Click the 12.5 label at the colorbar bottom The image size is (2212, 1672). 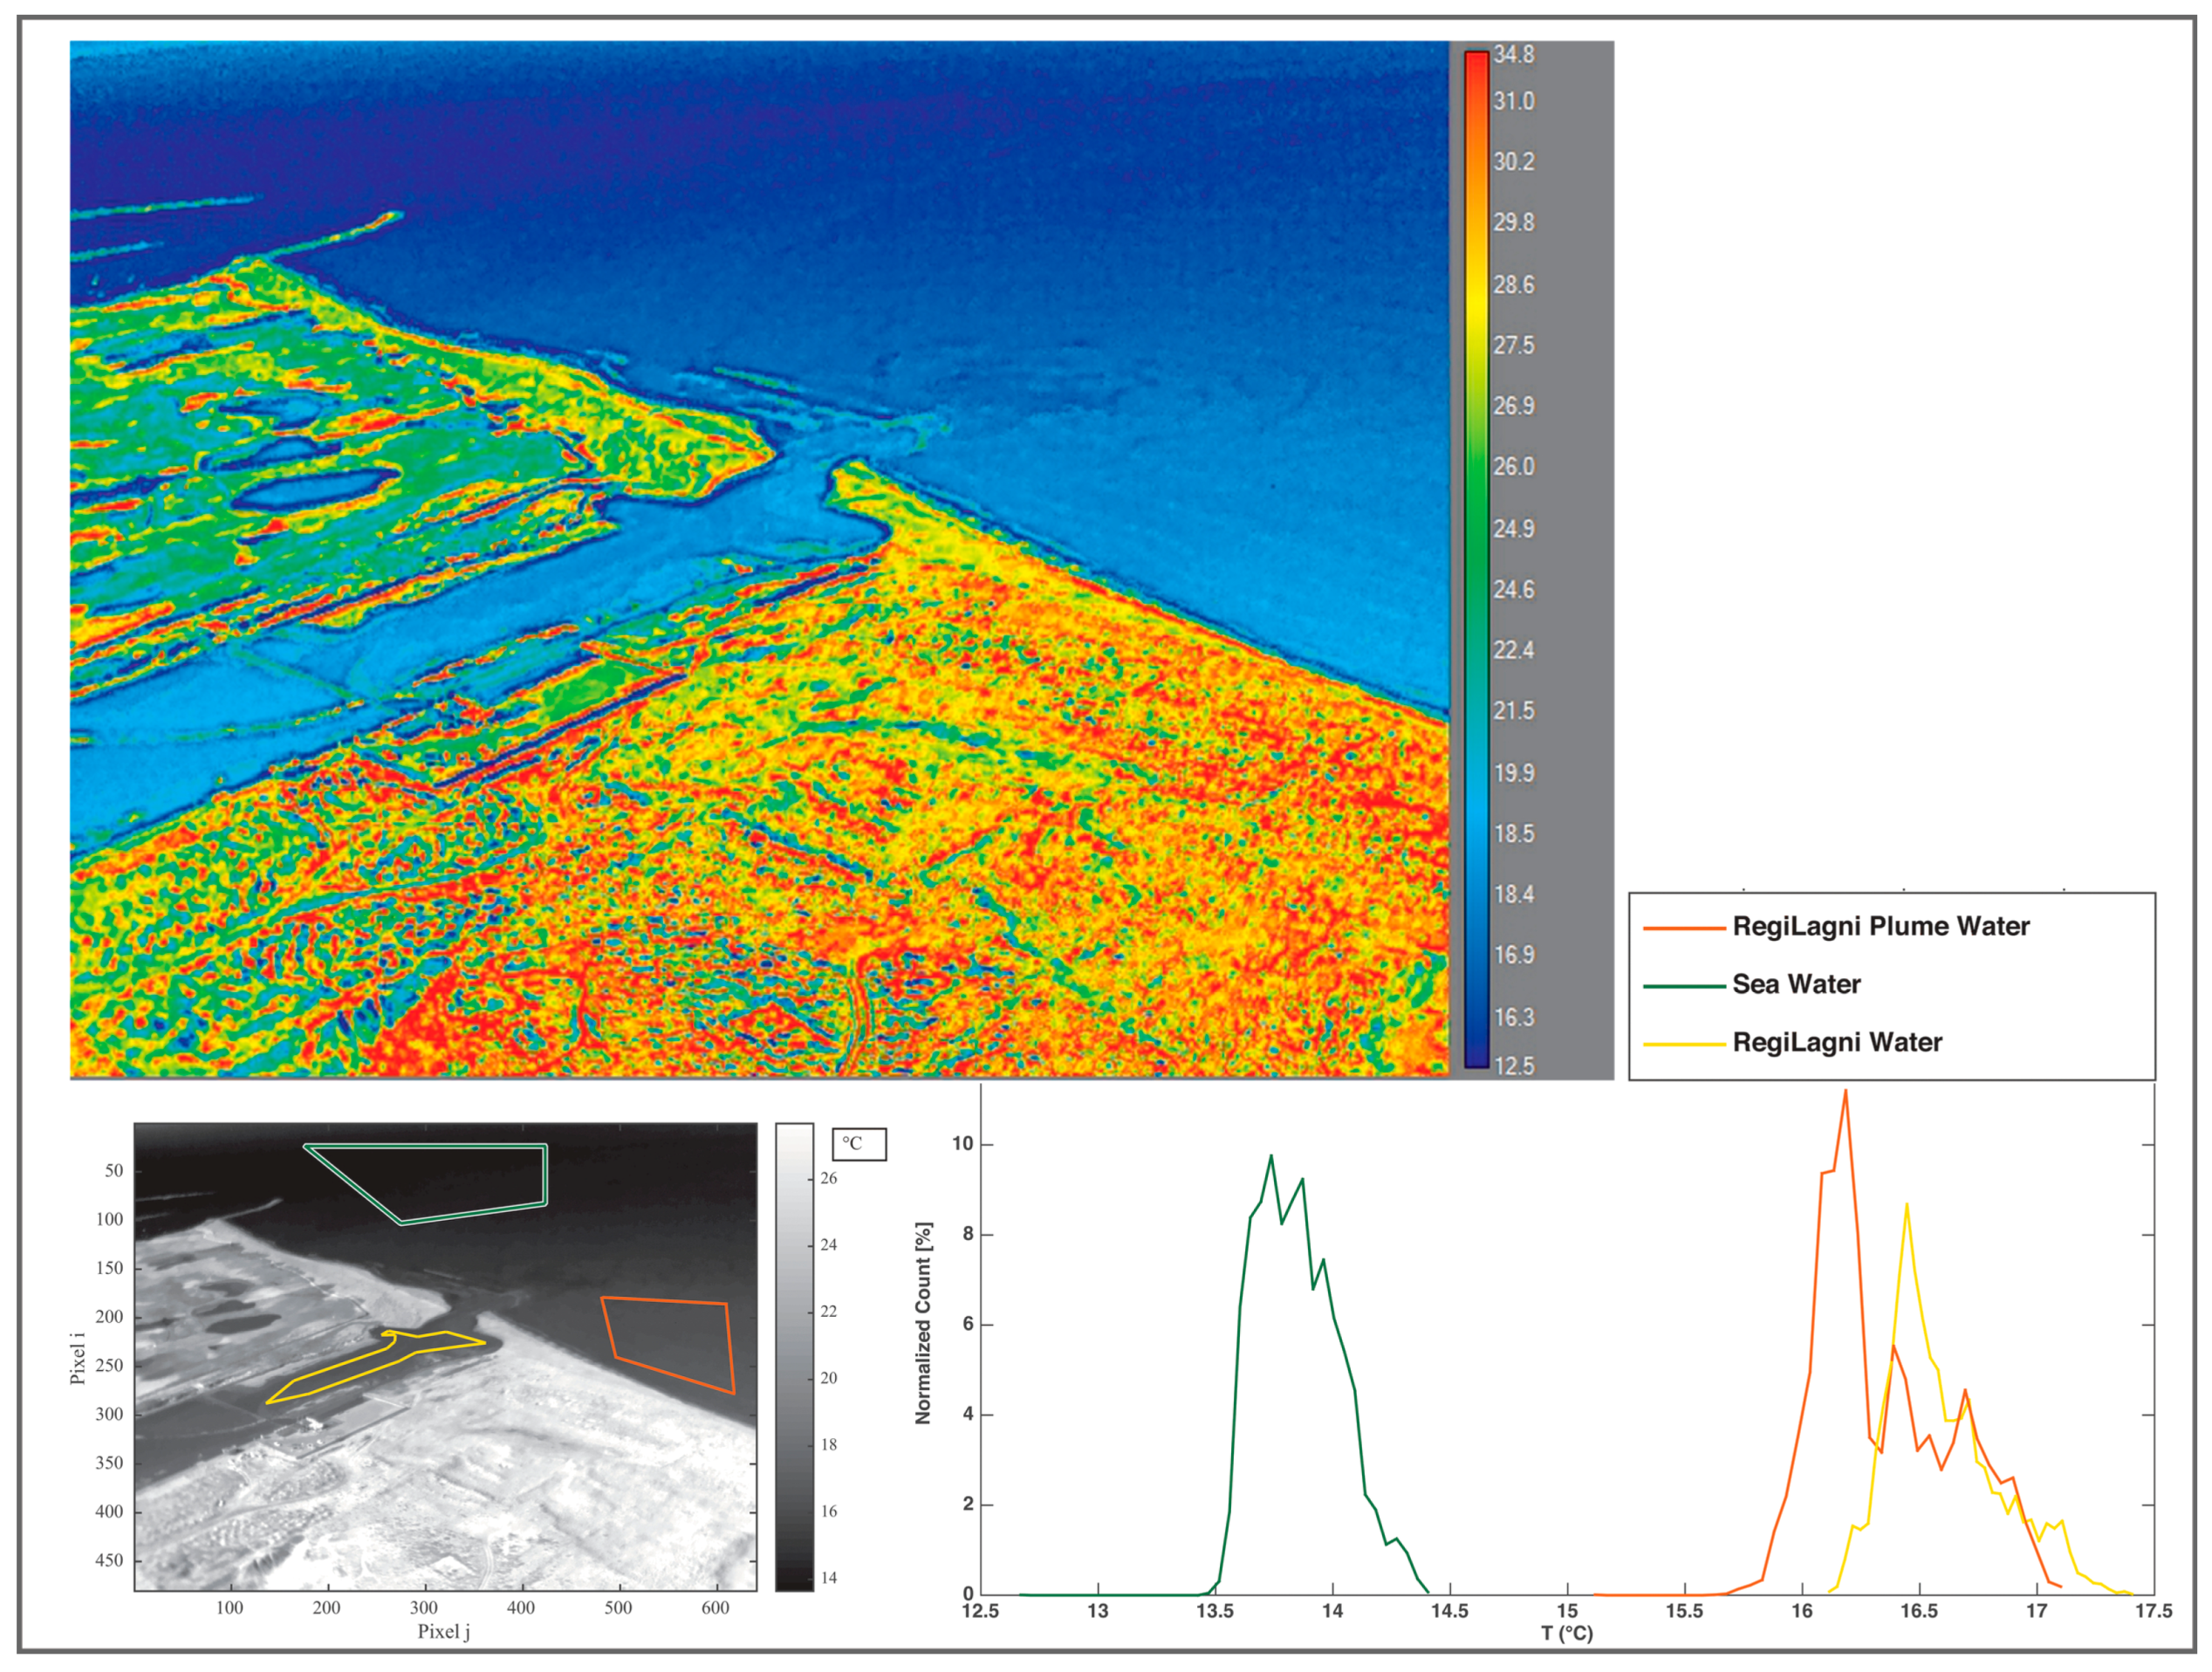click(1514, 1066)
